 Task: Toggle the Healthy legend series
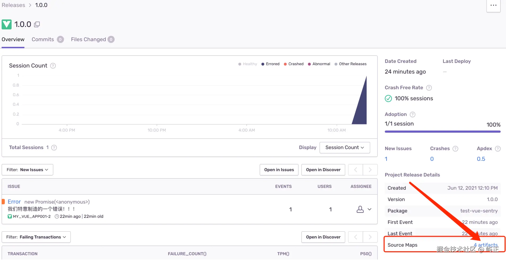coord(248,64)
